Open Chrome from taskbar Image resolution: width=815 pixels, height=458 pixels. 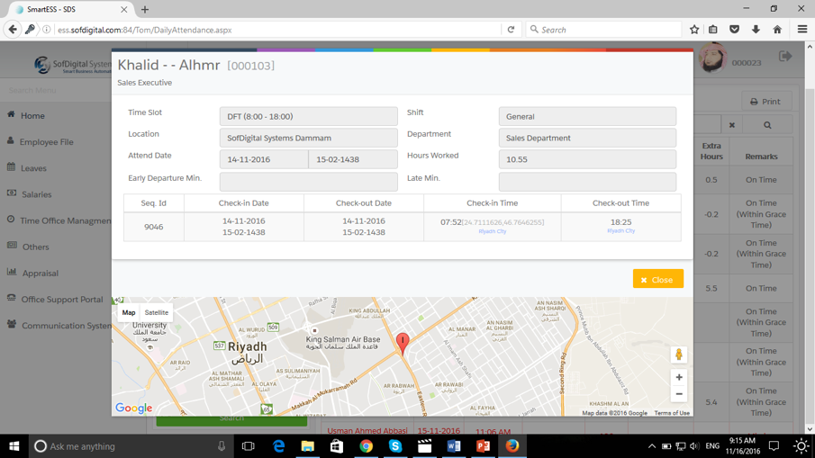pos(366,446)
